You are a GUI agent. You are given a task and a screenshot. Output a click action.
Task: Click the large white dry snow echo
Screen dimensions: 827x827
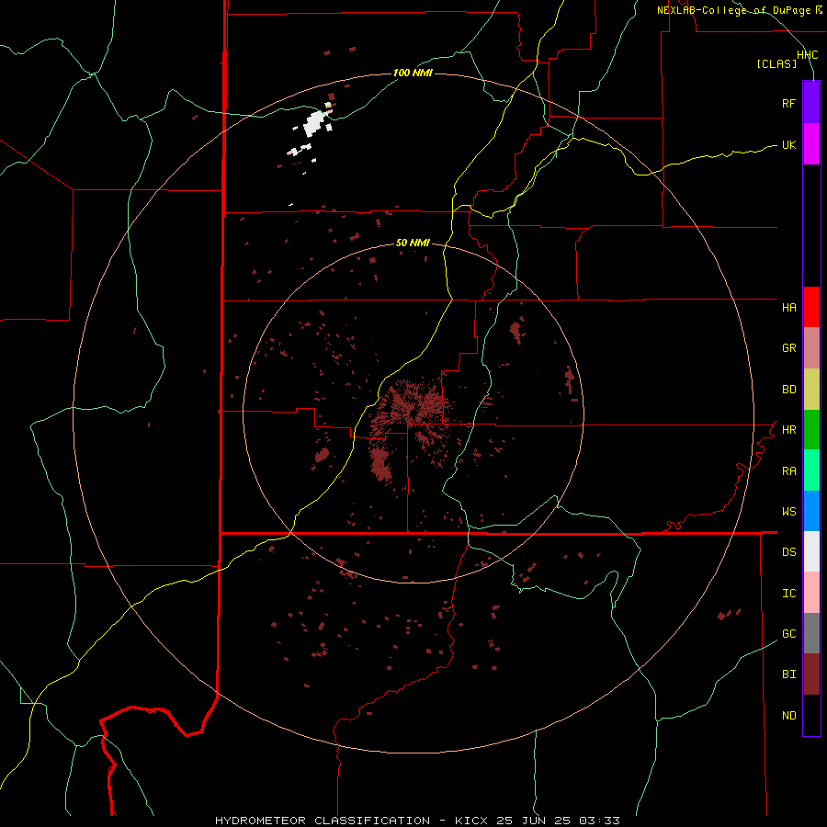click(x=314, y=123)
